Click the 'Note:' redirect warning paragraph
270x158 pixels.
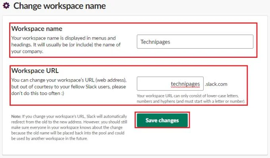point(69,127)
